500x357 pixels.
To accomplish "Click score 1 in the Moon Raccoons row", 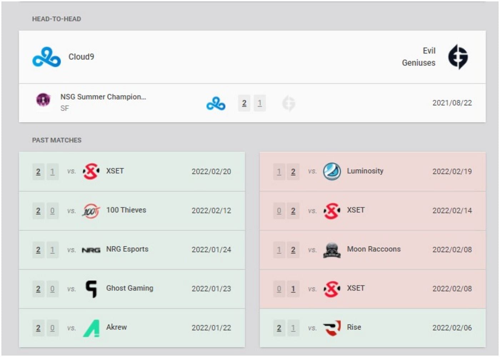I will click(x=279, y=250).
